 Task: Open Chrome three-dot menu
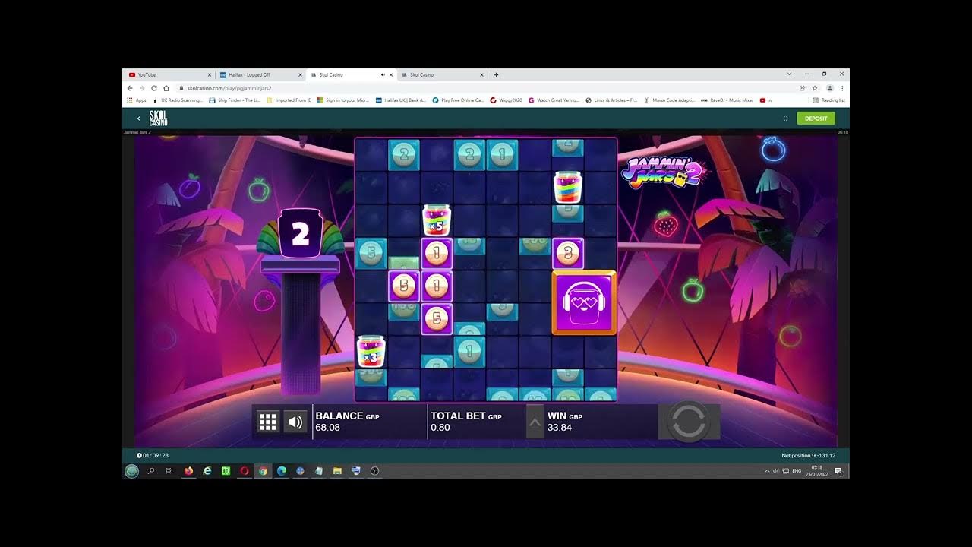[x=842, y=88]
